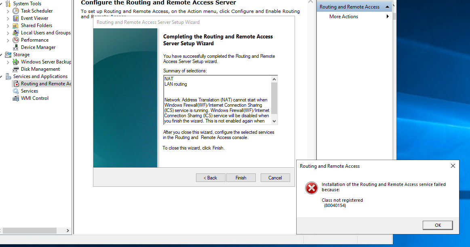Viewport: 470px width, 247px height.
Task: Click the Disk Management icon
Action: [x=16, y=69]
